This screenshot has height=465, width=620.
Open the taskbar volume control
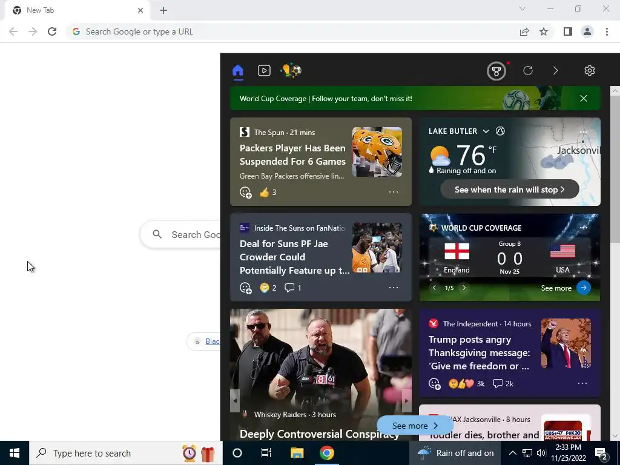point(541,453)
